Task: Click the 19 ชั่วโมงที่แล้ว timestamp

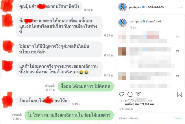Action: click(x=126, y=109)
